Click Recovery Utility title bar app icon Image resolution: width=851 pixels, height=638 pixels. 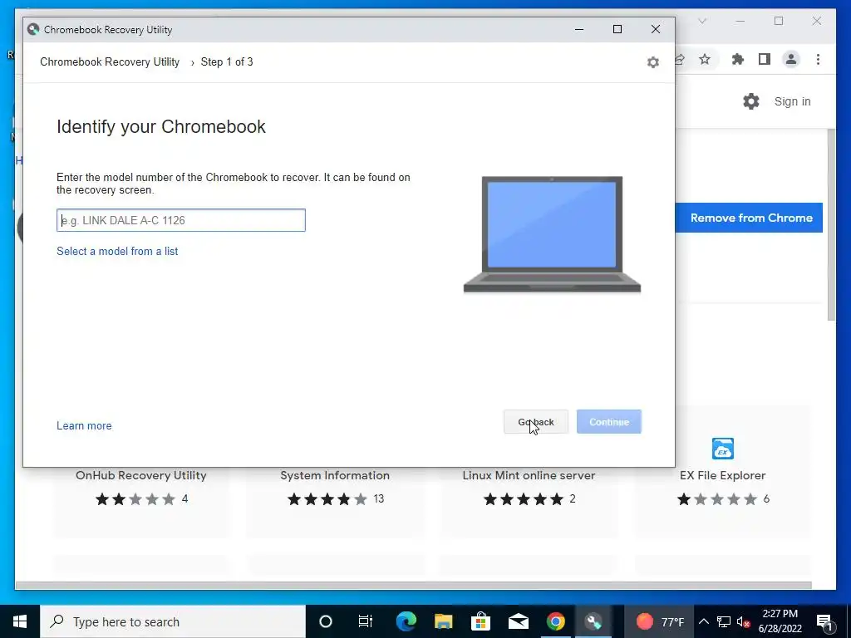tap(33, 29)
